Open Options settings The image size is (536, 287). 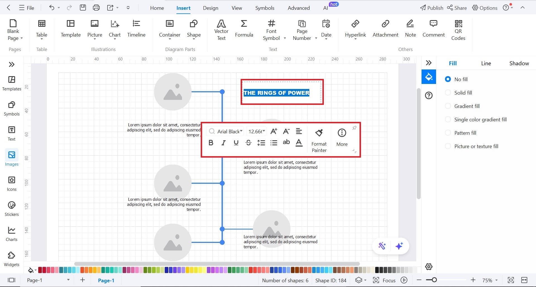click(485, 8)
